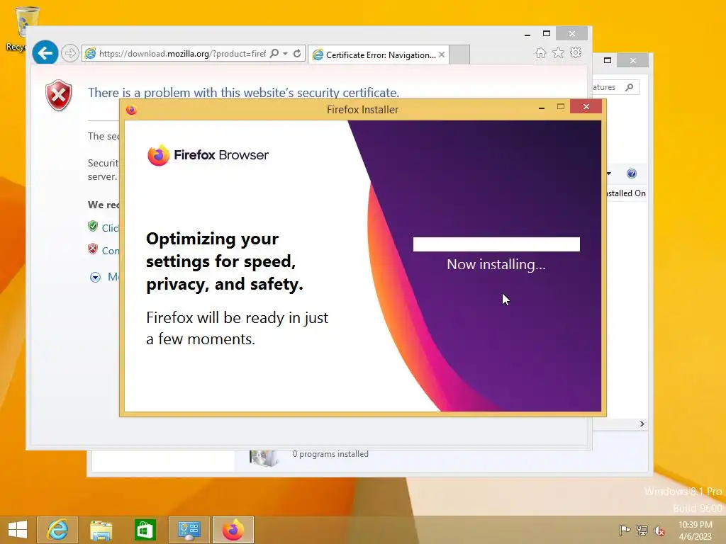
Task: Refresh the page in Internet Explorer
Action: pos(297,54)
